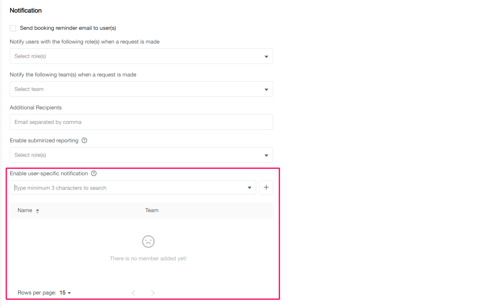
Task: Click the Team column header
Action: [x=152, y=210]
